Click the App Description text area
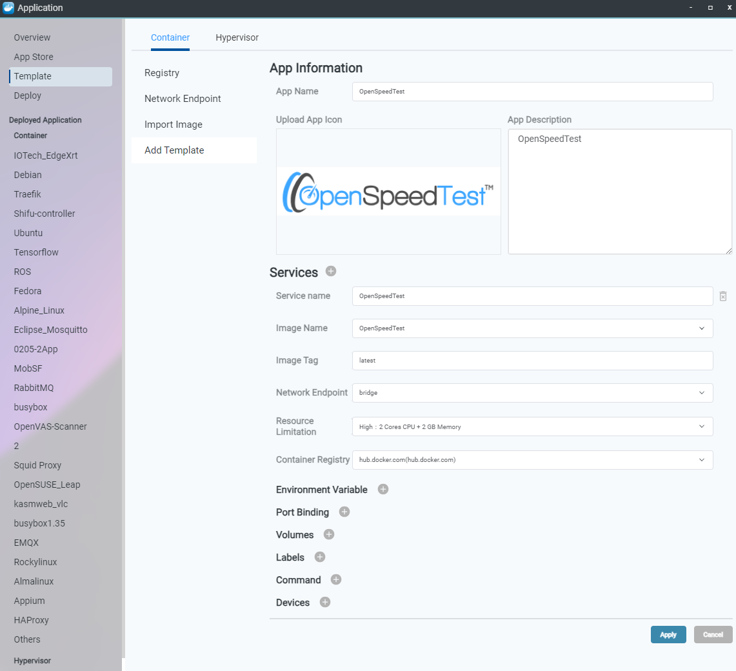 pyautogui.click(x=620, y=192)
